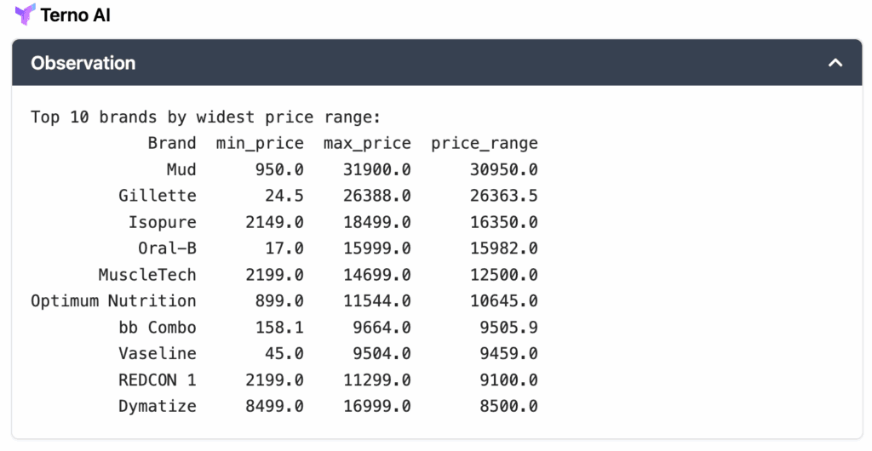The image size is (872, 451).
Task: Click the Oral-B brand name
Action: [167, 248]
